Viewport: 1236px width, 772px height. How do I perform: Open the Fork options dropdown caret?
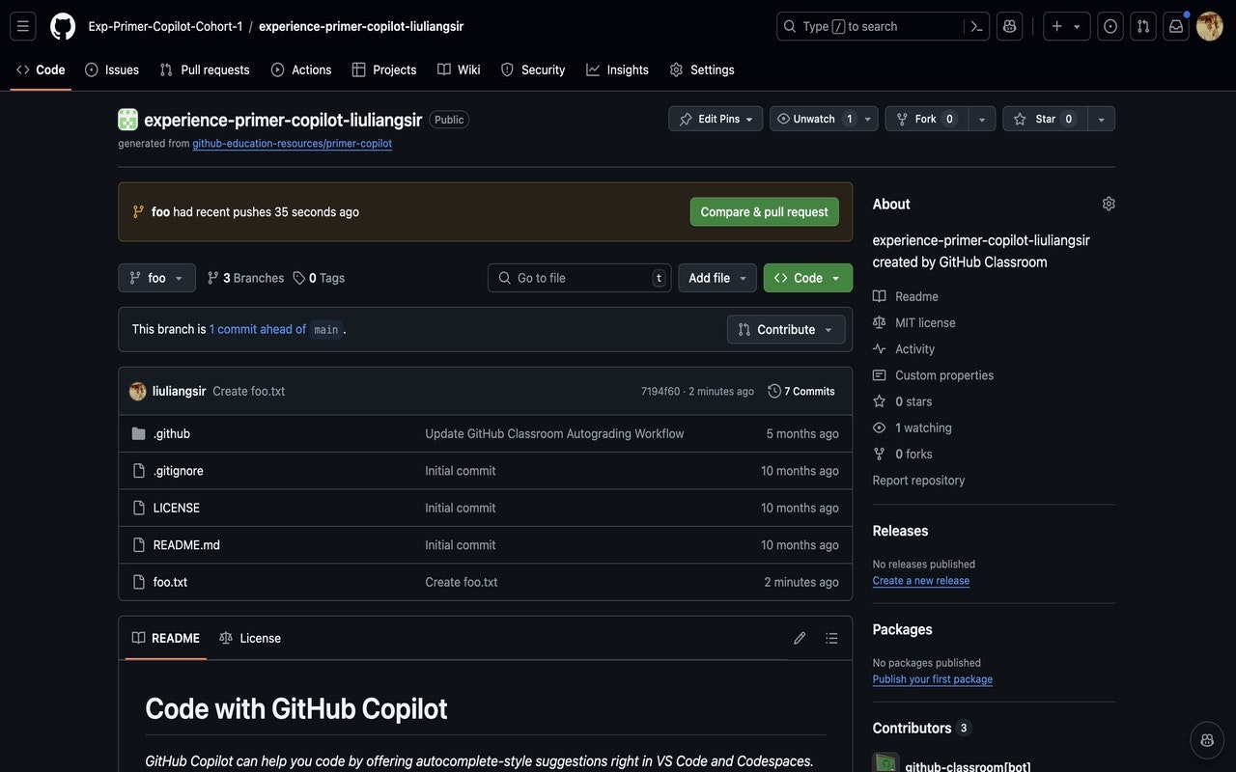982,119
